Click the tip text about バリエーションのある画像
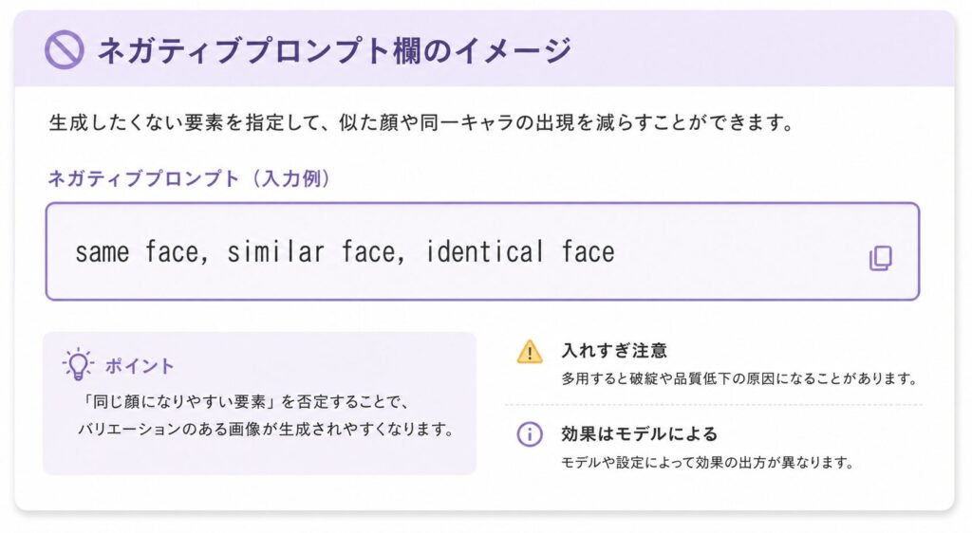The width and height of the screenshot is (972, 533). (x=266, y=429)
